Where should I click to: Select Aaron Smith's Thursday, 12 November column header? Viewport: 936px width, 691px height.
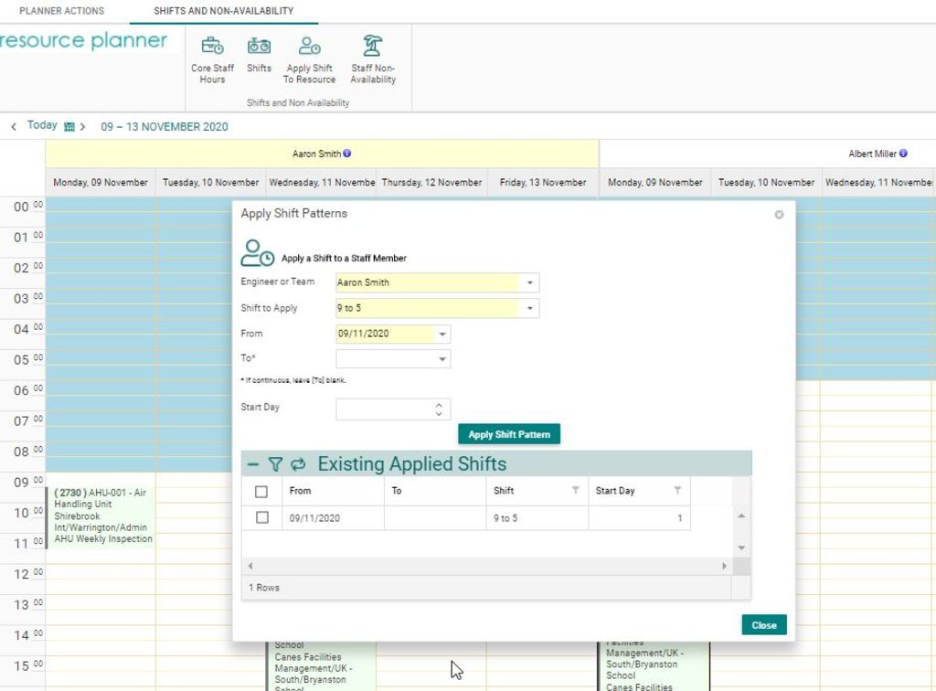431,183
